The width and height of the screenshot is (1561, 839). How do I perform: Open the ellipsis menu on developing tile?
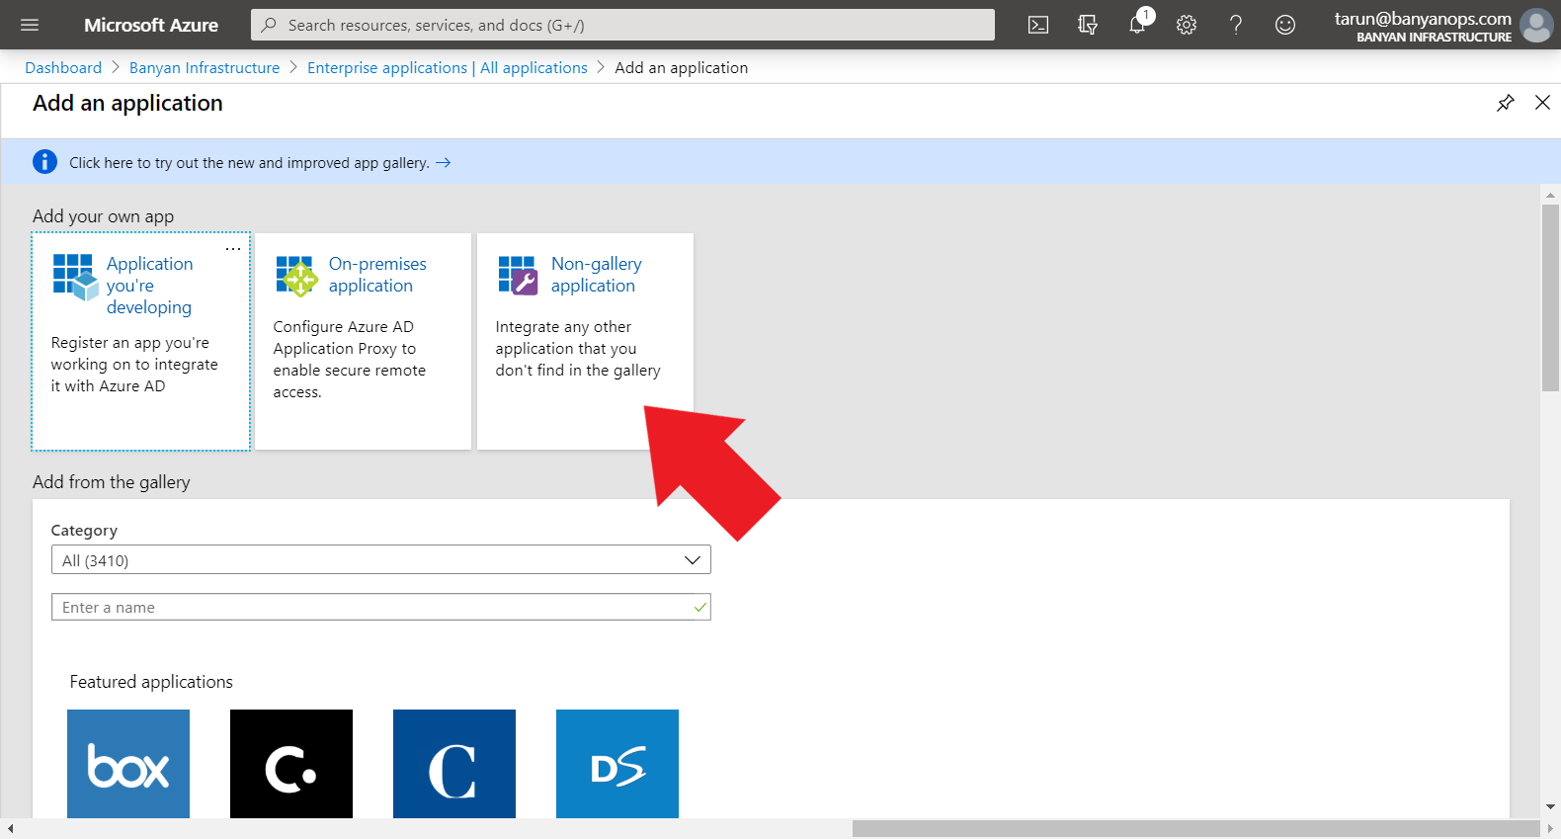233,249
